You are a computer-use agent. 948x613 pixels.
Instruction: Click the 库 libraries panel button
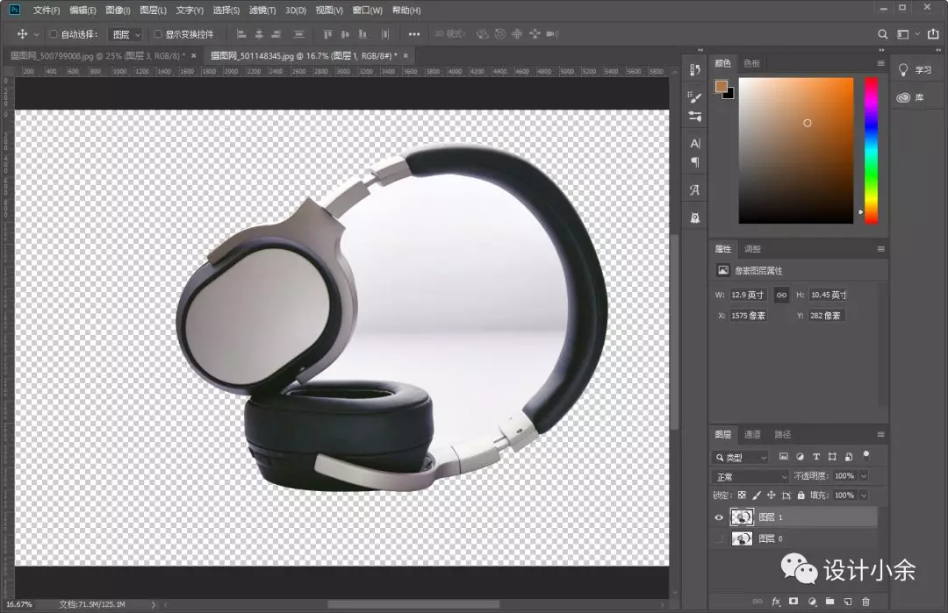pos(912,97)
